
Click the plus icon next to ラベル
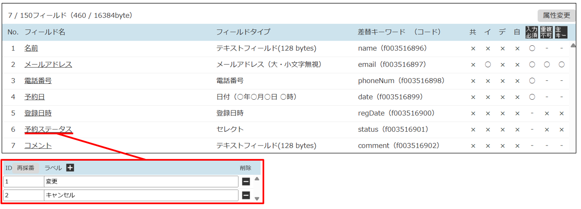click(x=70, y=168)
